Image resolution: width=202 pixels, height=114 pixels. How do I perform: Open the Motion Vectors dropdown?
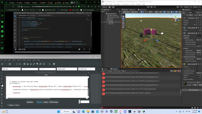199,59
